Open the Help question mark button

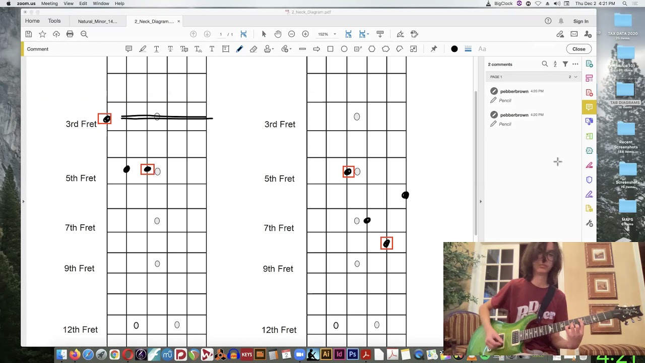[548, 21]
